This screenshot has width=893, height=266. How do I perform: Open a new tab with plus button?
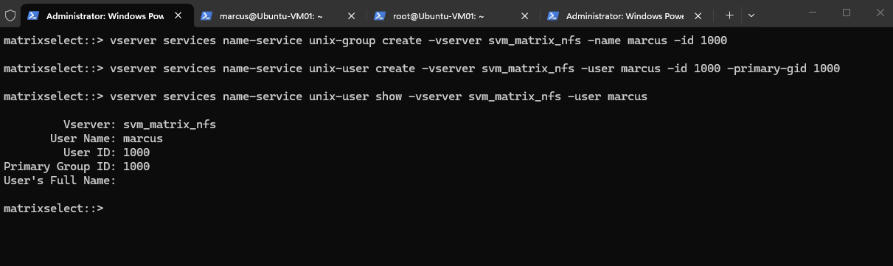pos(729,15)
